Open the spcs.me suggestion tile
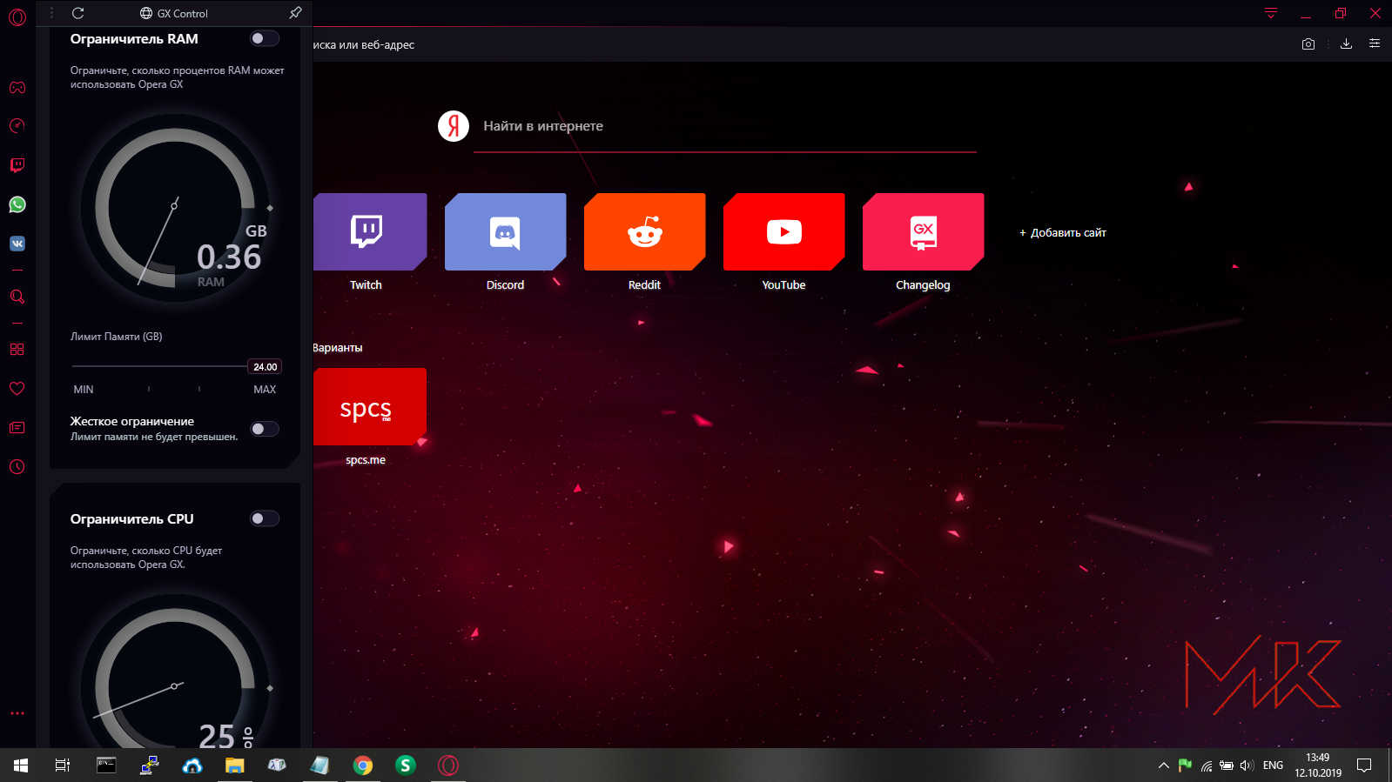The width and height of the screenshot is (1392, 782). 370,406
